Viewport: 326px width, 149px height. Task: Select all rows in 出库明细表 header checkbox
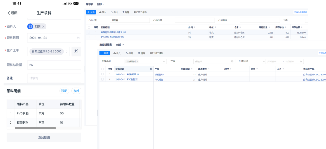103,69
